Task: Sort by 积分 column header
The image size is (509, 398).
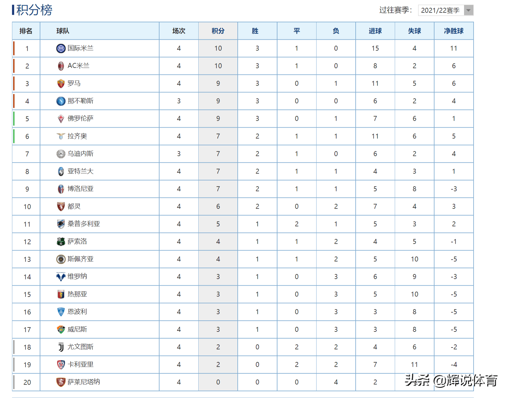Action: [x=218, y=31]
